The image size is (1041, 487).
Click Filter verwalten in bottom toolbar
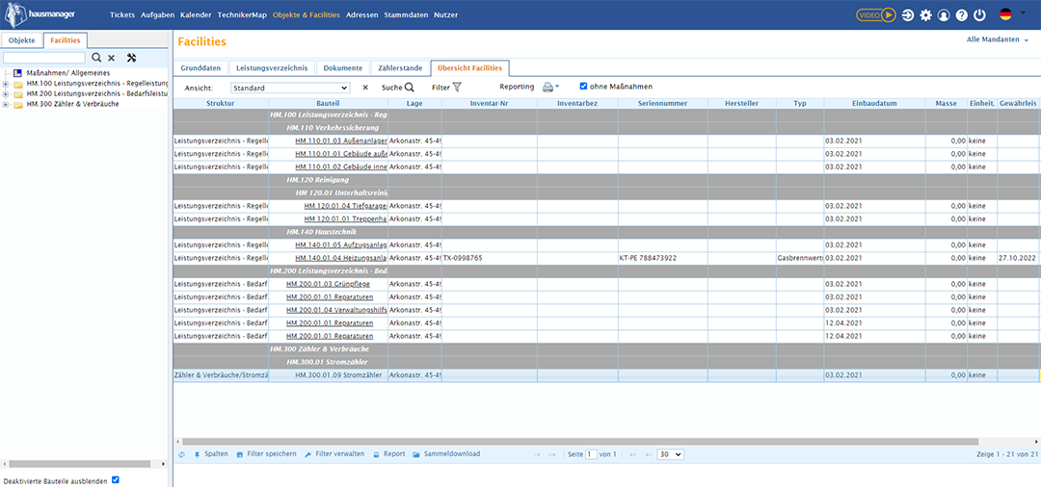point(334,454)
